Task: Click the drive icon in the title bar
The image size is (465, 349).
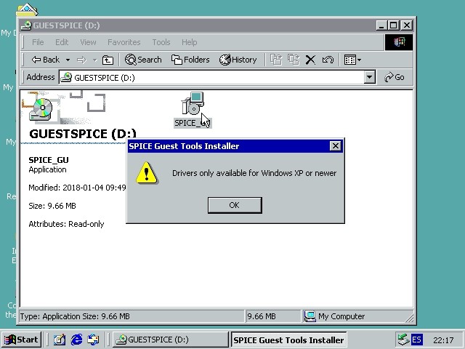Action: coord(27,25)
